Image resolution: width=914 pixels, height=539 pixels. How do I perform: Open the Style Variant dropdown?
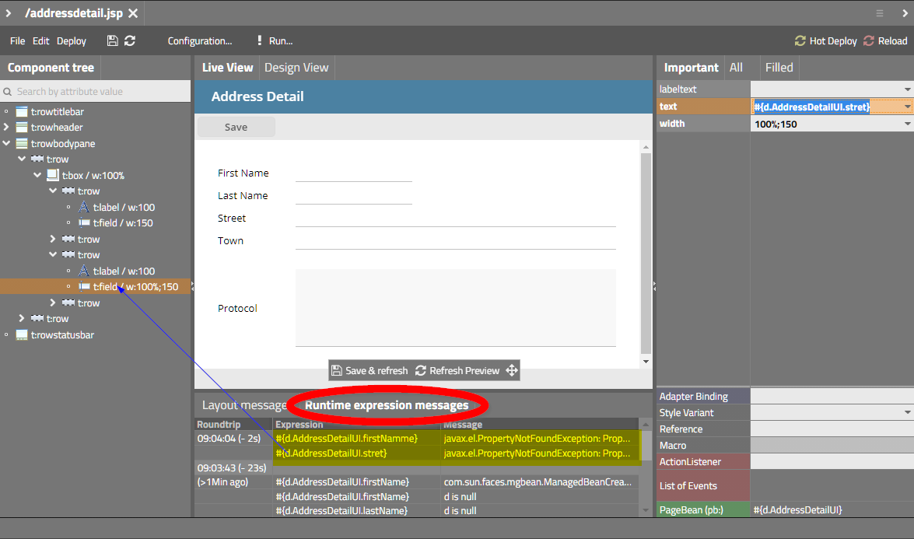pos(907,413)
